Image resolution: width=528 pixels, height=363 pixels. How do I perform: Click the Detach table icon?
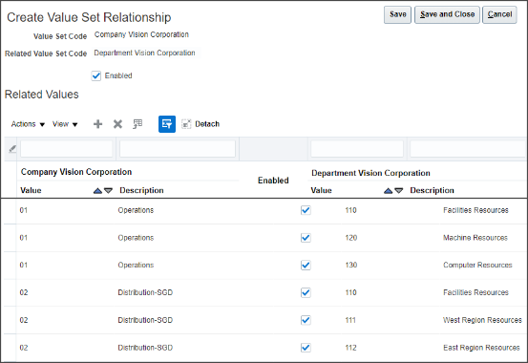(201, 124)
